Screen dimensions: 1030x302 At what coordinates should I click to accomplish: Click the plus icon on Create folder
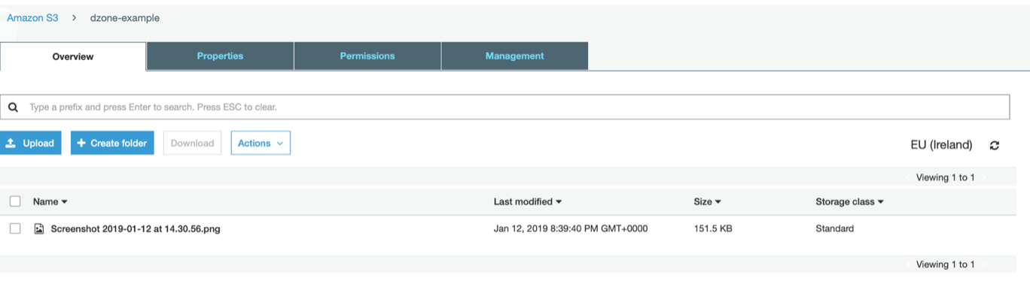click(x=81, y=143)
